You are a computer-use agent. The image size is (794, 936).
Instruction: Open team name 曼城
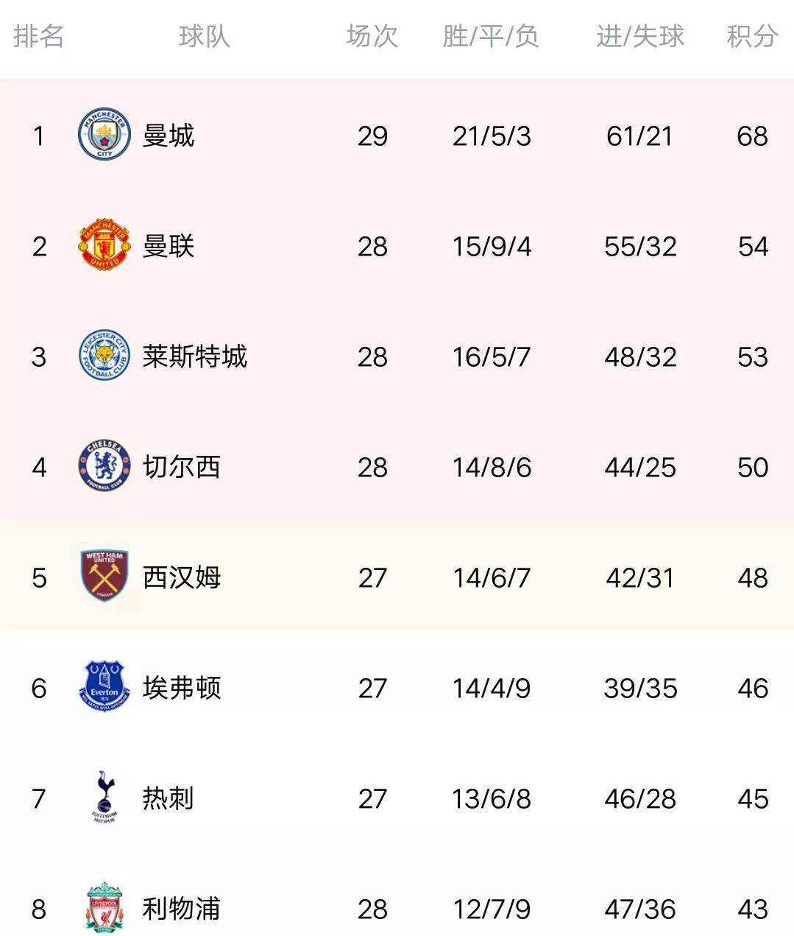(169, 136)
